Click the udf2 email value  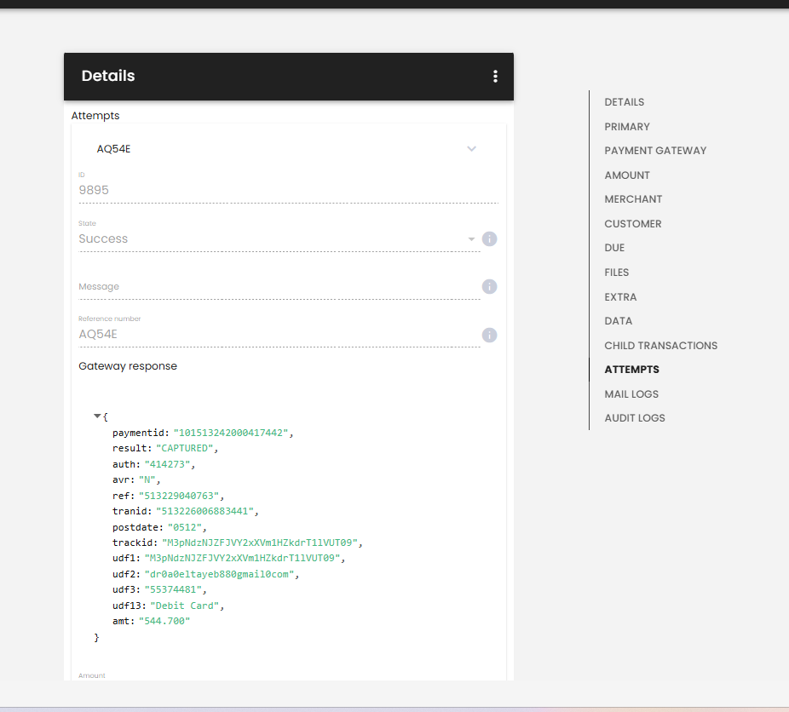219,574
